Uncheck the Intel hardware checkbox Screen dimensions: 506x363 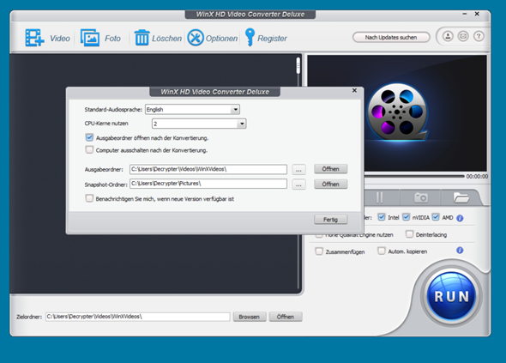pos(382,217)
